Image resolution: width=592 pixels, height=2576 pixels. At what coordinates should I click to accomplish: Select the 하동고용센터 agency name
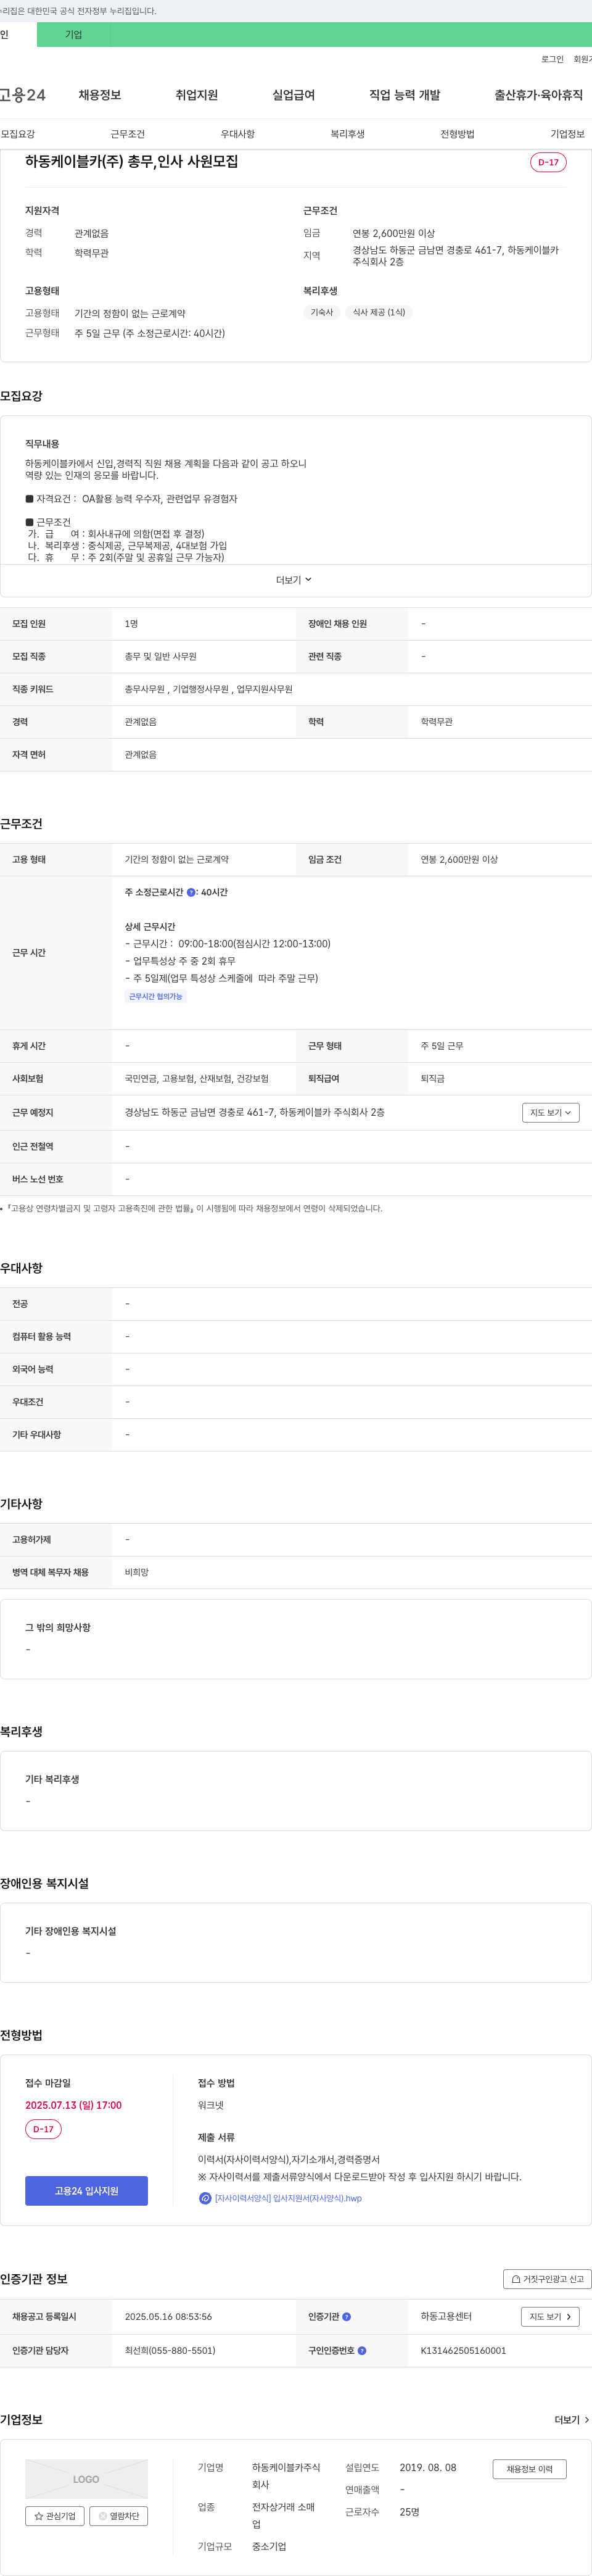click(x=446, y=2316)
